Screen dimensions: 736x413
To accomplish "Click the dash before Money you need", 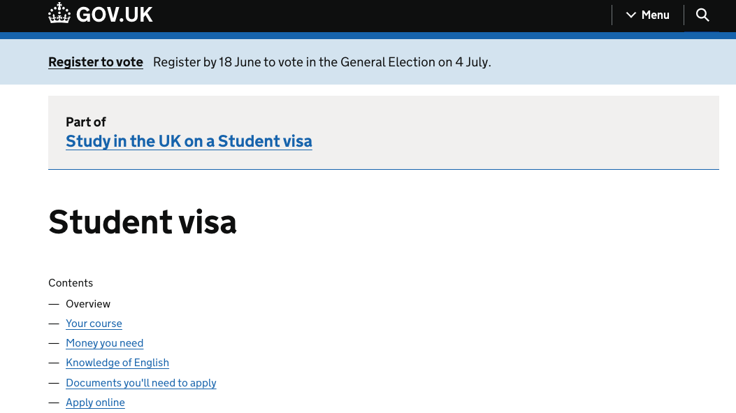I will [54, 344].
